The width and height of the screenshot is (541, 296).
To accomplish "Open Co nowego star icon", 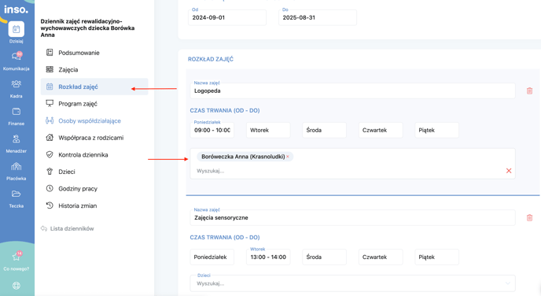I will (17, 257).
